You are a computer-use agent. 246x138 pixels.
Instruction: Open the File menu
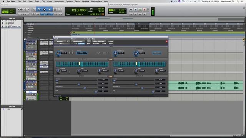tap(19, 2)
